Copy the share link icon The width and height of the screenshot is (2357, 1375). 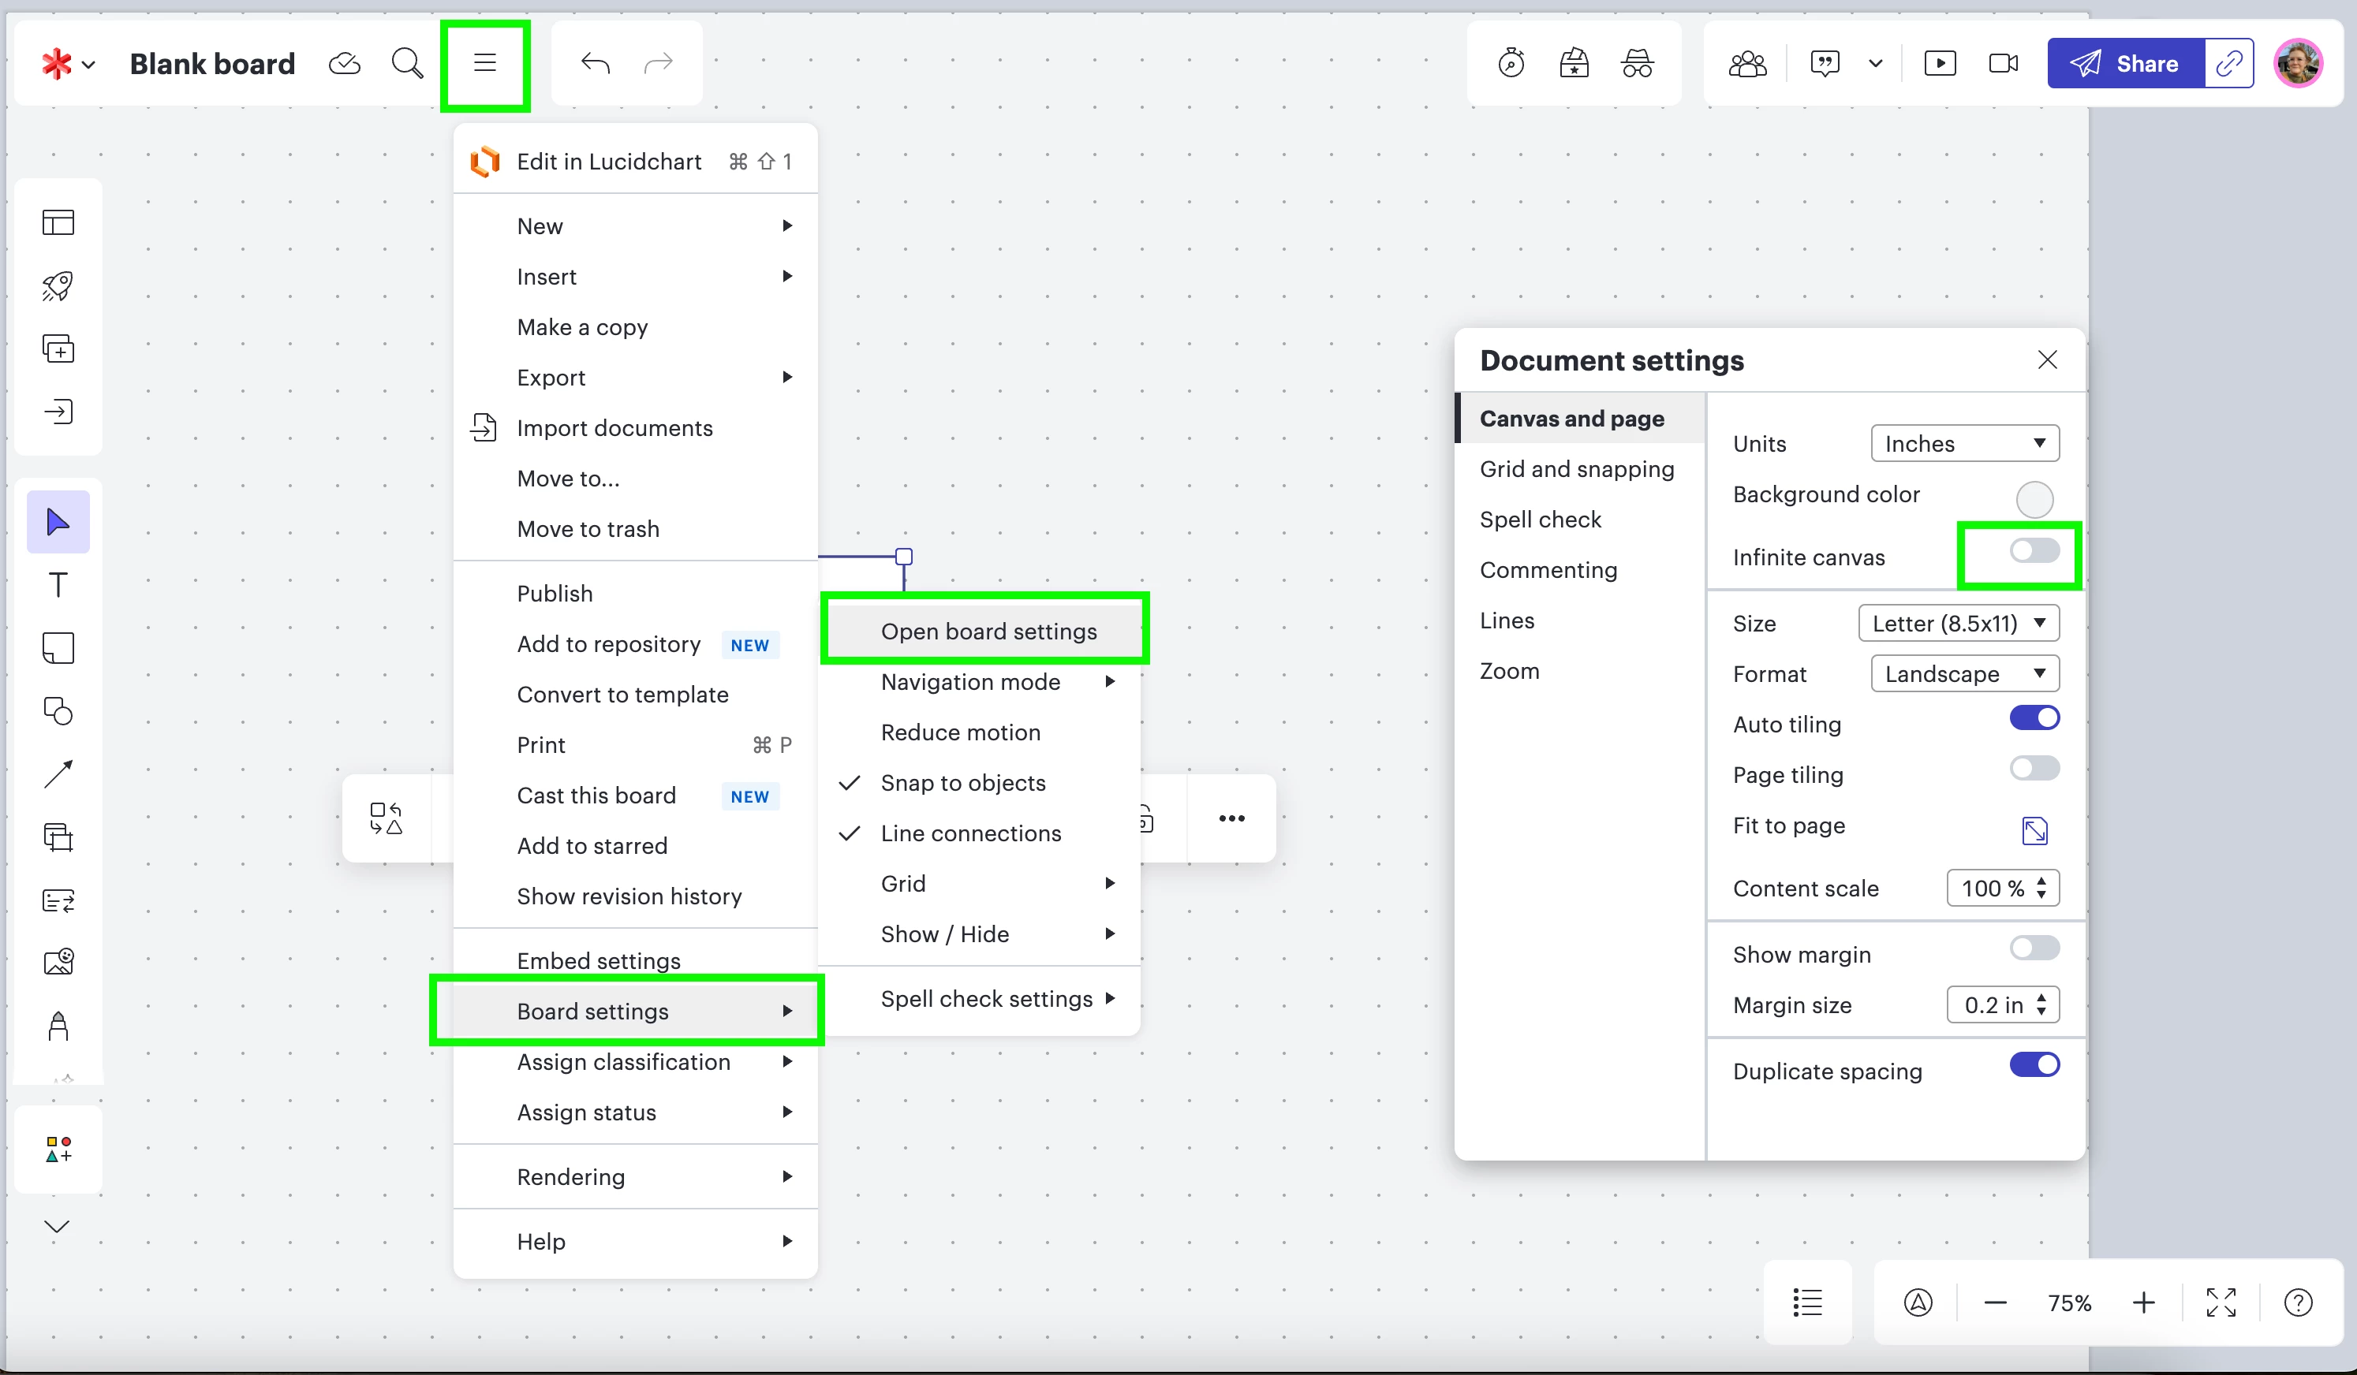(2229, 64)
